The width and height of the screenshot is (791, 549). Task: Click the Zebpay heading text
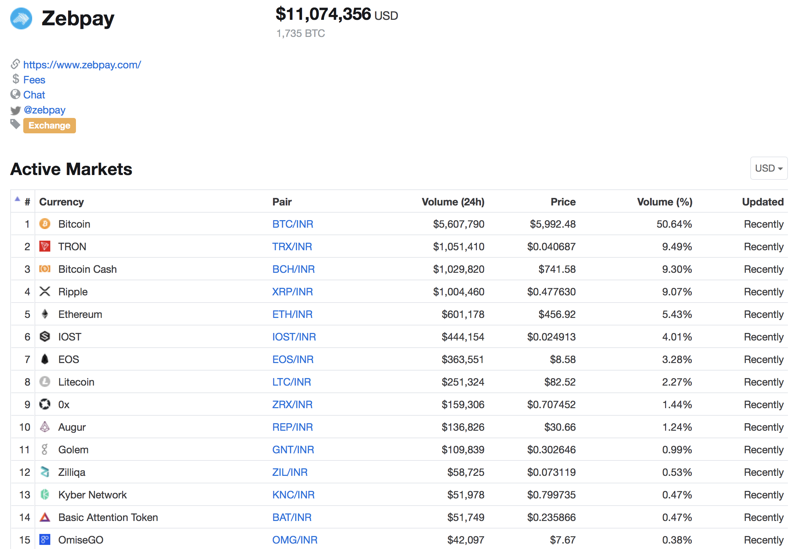pyautogui.click(x=78, y=18)
